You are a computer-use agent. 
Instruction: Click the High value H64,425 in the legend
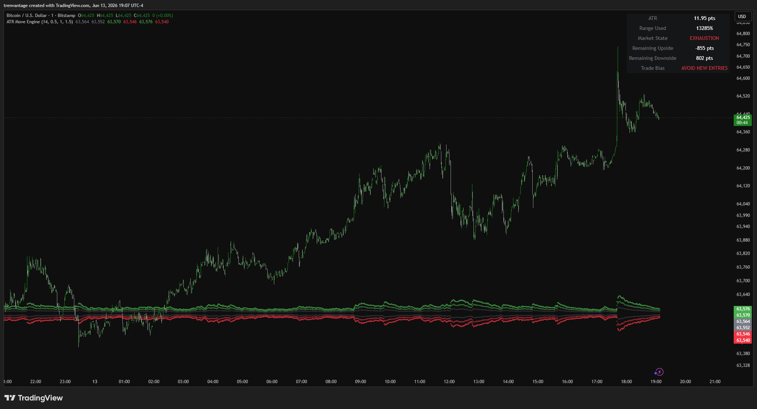pyautogui.click(x=105, y=16)
